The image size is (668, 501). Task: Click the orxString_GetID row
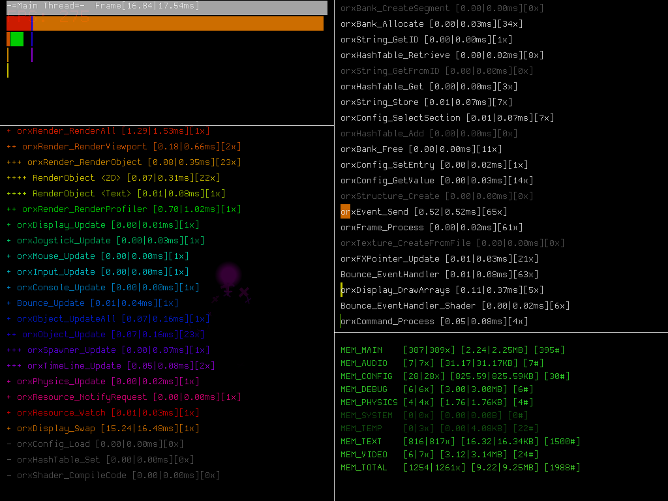pyautogui.click(x=427, y=40)
